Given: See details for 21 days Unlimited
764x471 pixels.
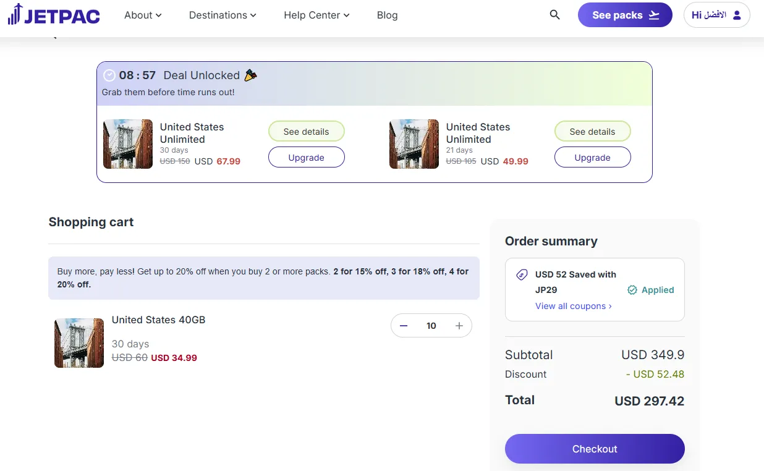Looking at the screenshot, I should pyautogui.click(x=592, y=132).
